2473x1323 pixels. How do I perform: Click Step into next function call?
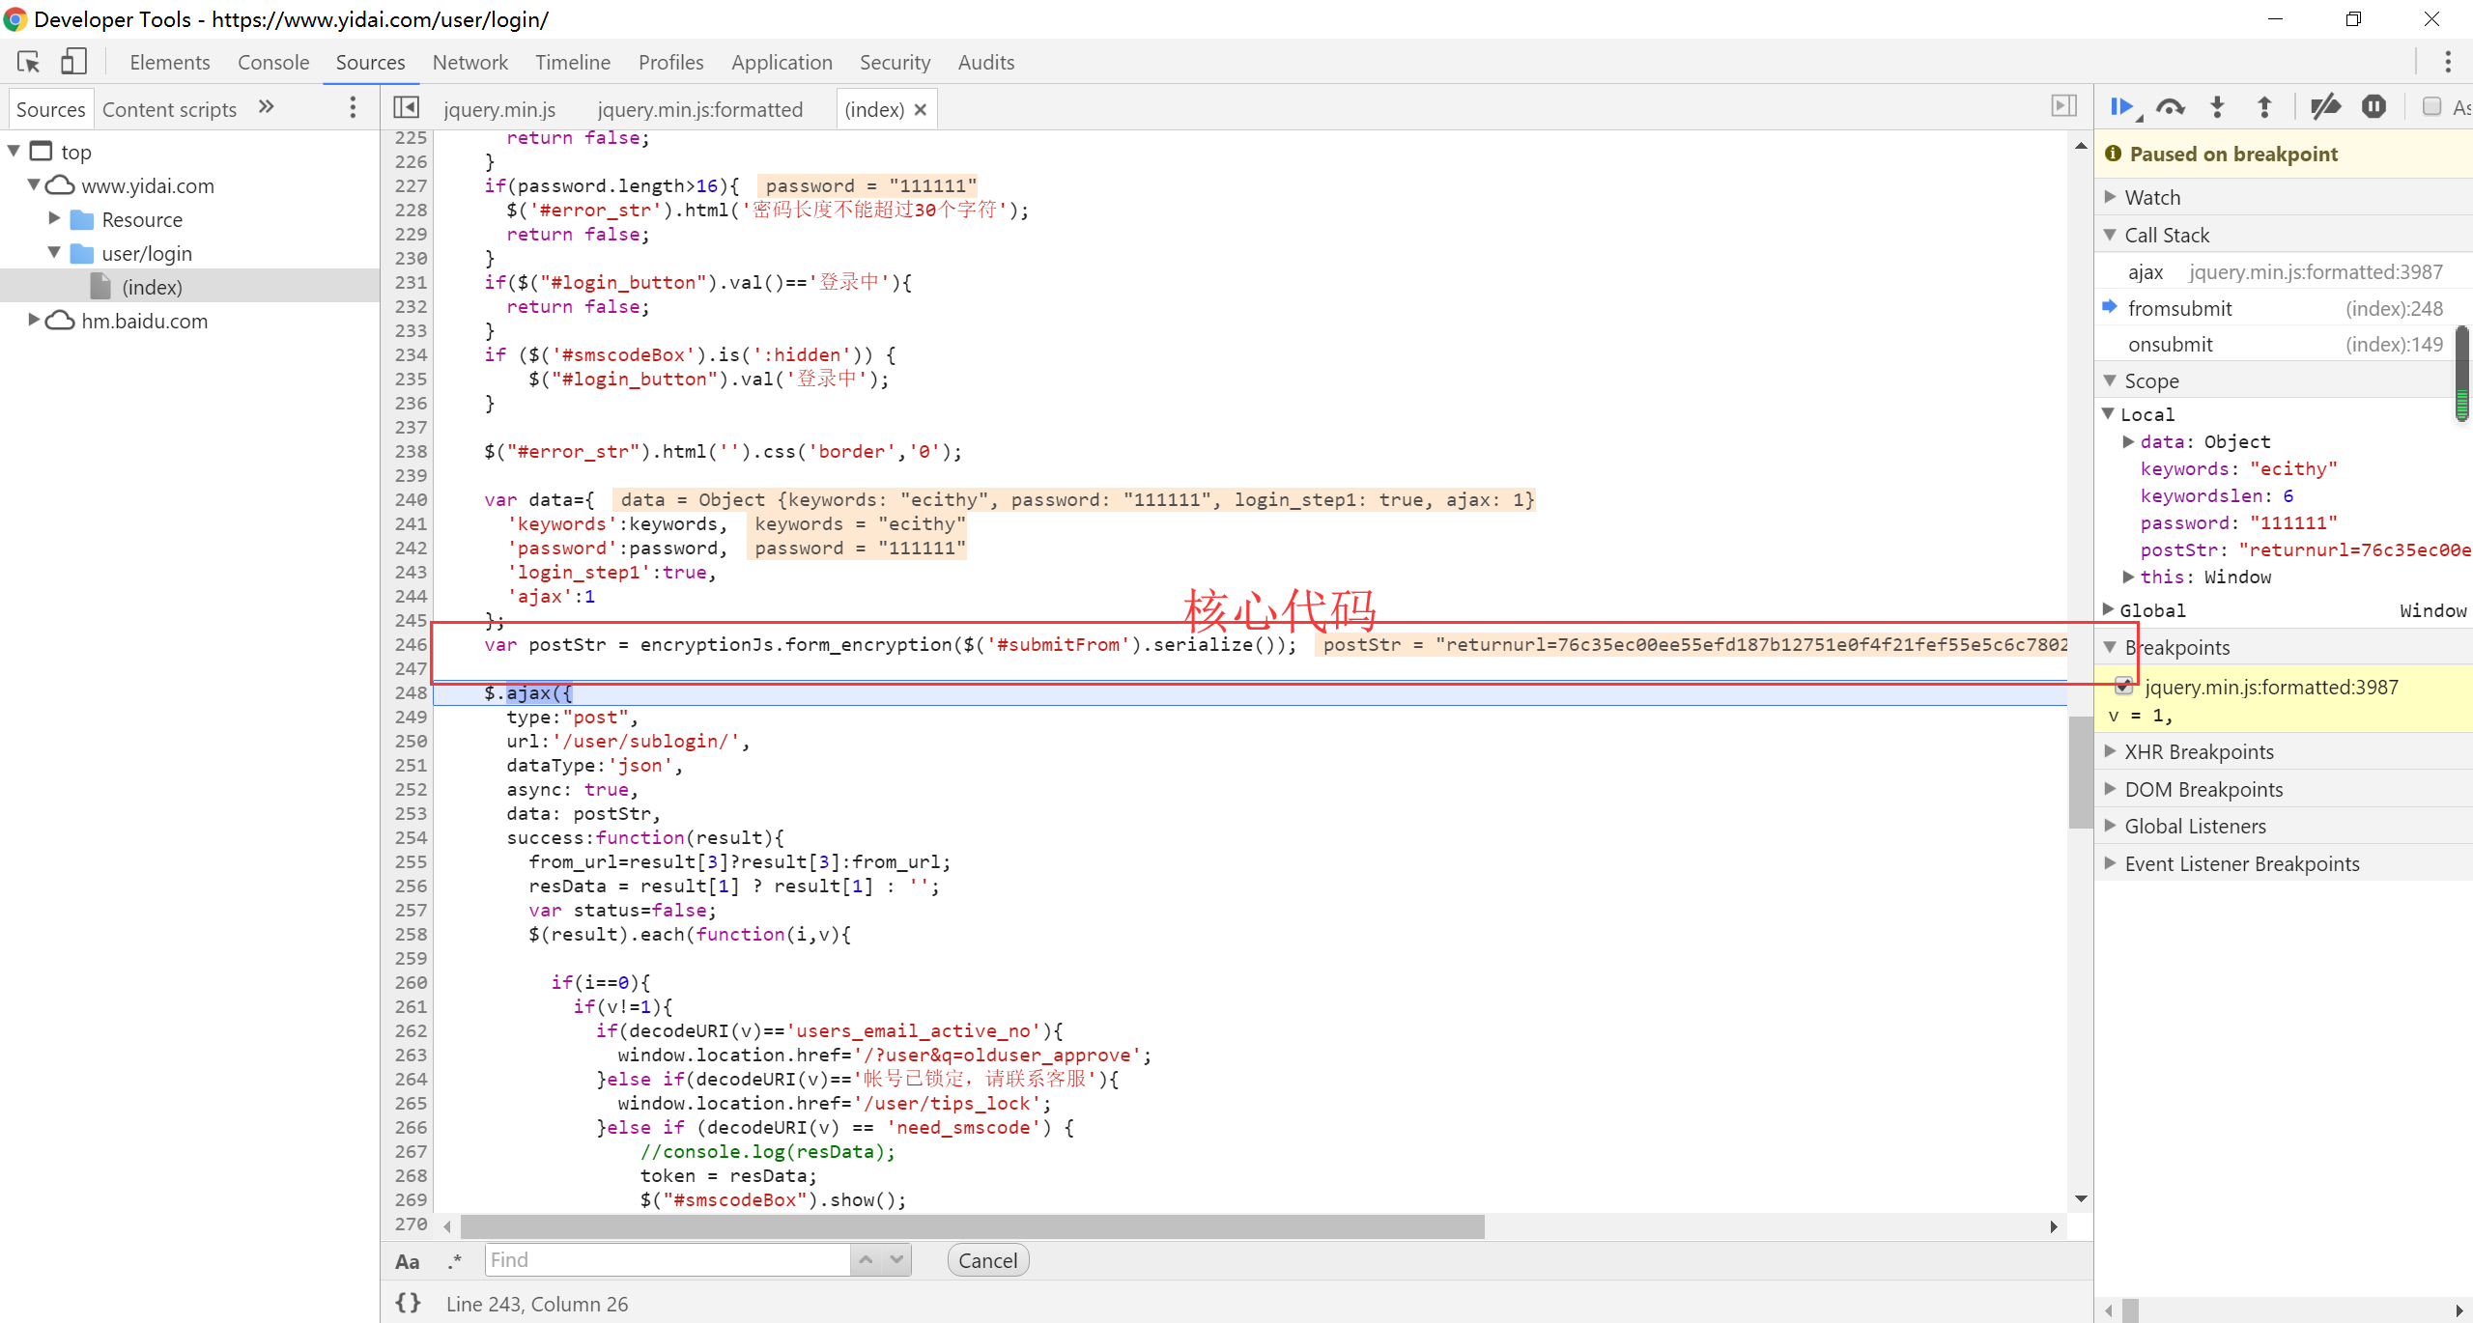(x=2218, y=107)
